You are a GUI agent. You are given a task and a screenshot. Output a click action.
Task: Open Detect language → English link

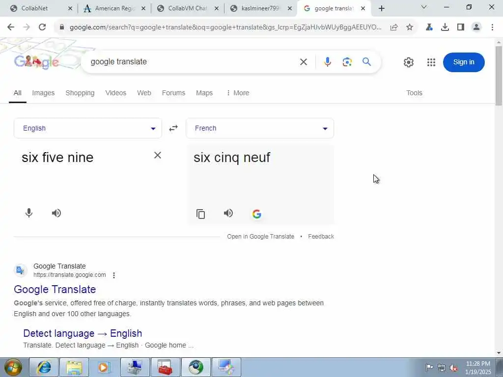pyautogui.click(x=83, y=333)
